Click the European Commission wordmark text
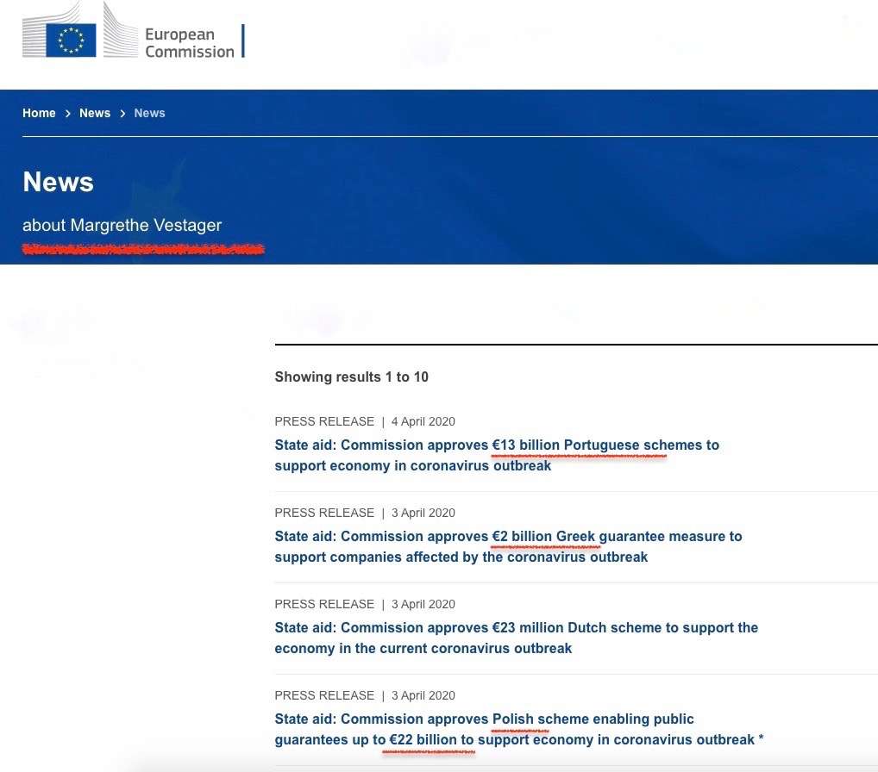The height and width of the screenshot is (772, 878). (189, 42)
